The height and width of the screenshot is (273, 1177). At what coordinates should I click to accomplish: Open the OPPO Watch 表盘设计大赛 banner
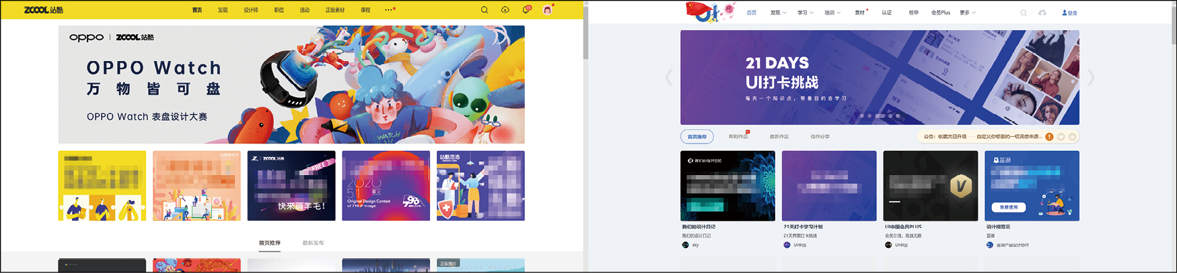point(291,85)
